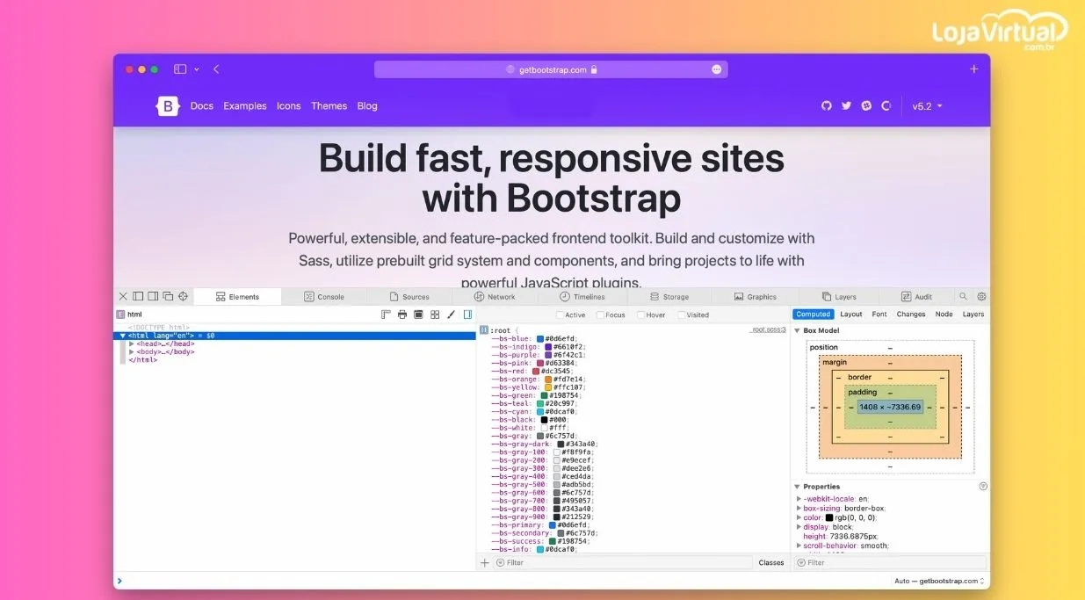Viewport: 1085px width, 600px height.
Task: Toggle the details sidebar icon in Elements toolbar
Action: pos(467,314)
